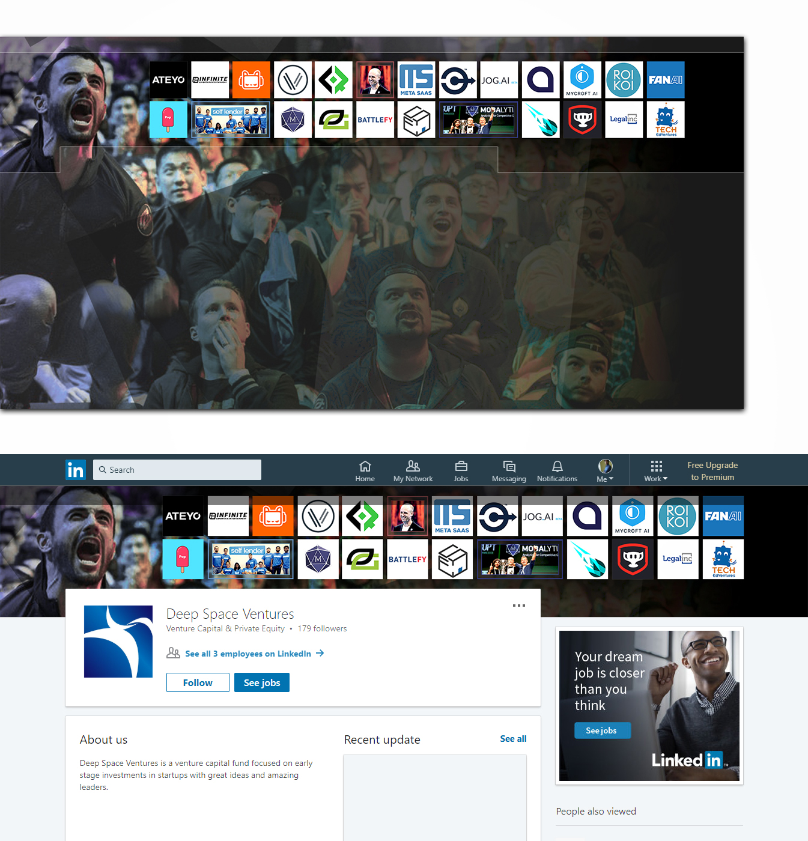Click the JOG.AI logo in the banner
Viewport: 808px width, 841px height.
click(541, 516)
